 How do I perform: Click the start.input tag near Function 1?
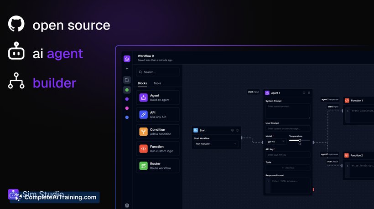coord(333,107)
